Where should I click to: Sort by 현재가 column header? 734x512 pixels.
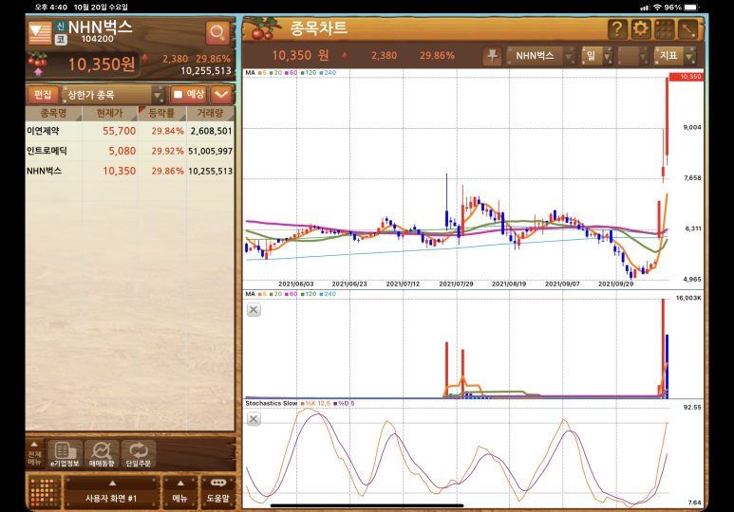tap(109, 113)
